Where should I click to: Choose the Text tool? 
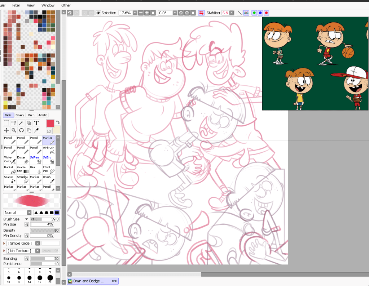tap(36, 123)
